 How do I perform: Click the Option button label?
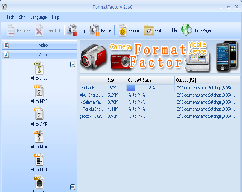[135, 31]
